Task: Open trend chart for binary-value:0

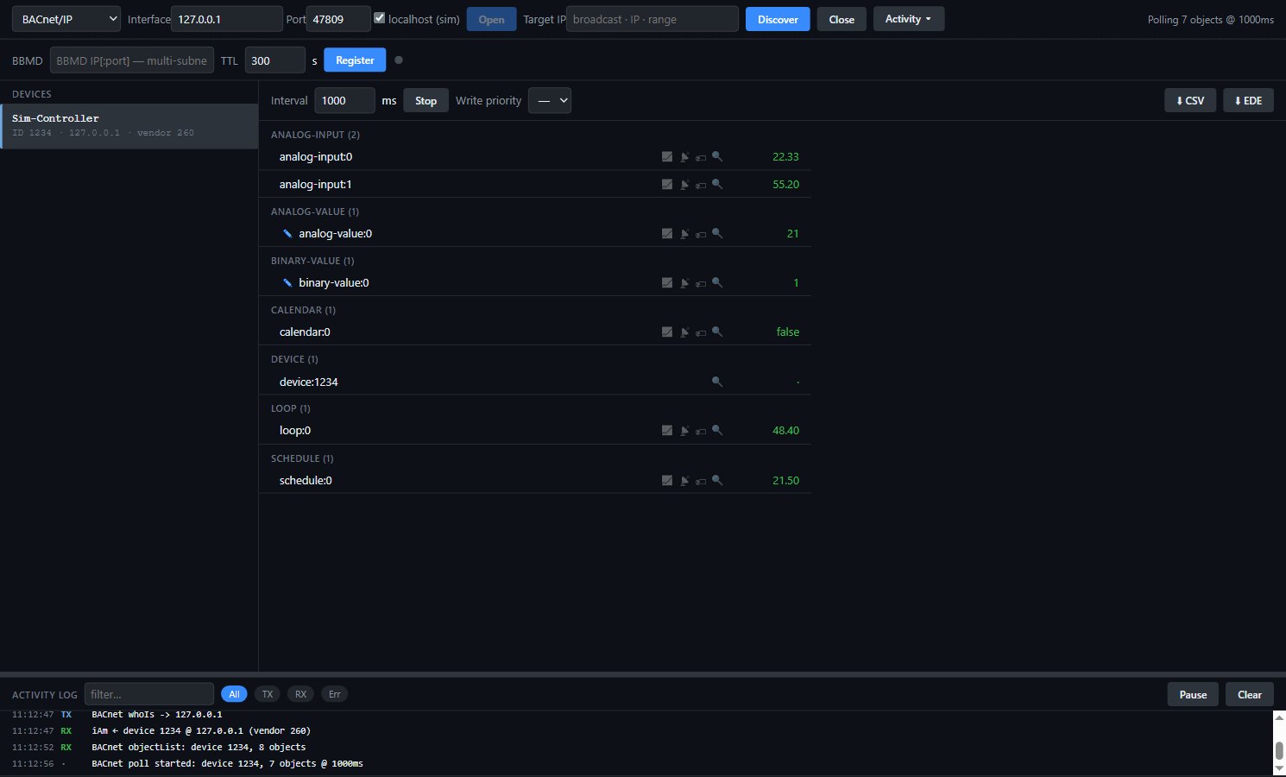Action: click(x=667, y=283)
